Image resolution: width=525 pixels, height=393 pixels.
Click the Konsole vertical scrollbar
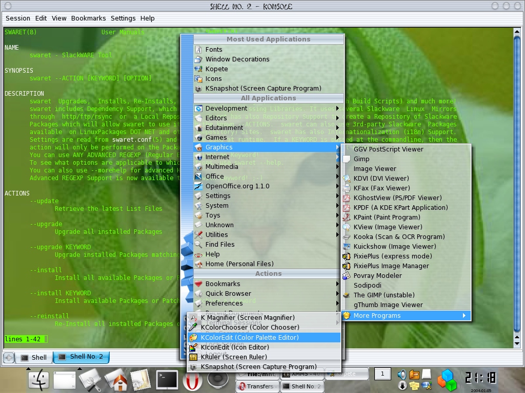[517, 187]
